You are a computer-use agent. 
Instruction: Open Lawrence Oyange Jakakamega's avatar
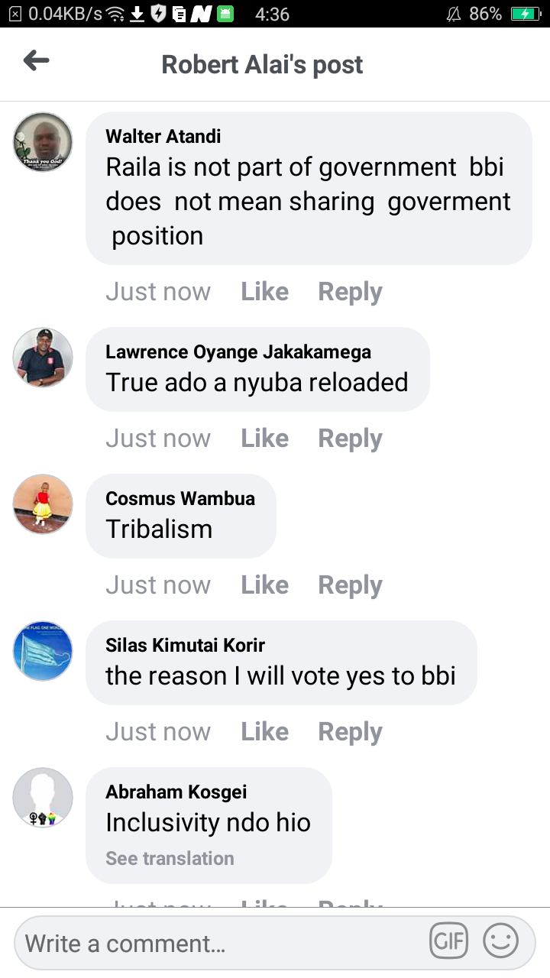[43, 358]
